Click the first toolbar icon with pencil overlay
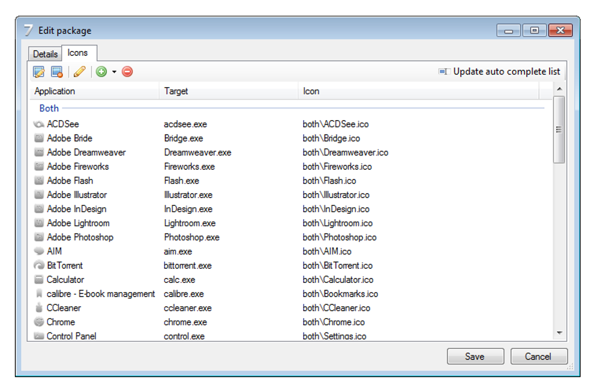 (x=39, y=72)
